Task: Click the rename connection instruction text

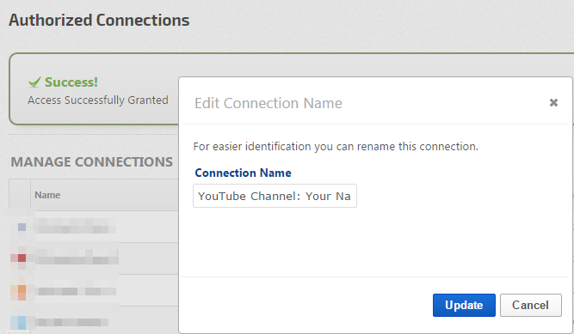Action: pos(336,147)
